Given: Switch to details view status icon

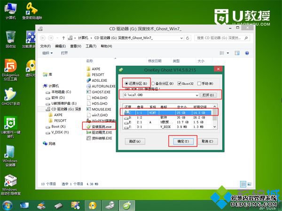Looking at the screenshot, I should click(243, 184).
